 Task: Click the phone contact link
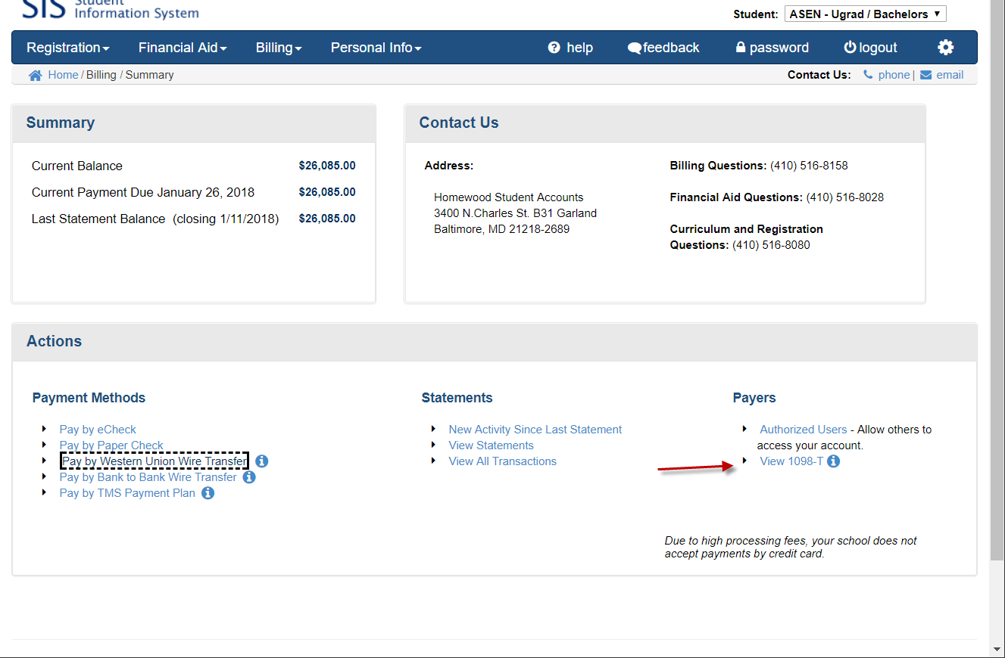click(894, 75)
